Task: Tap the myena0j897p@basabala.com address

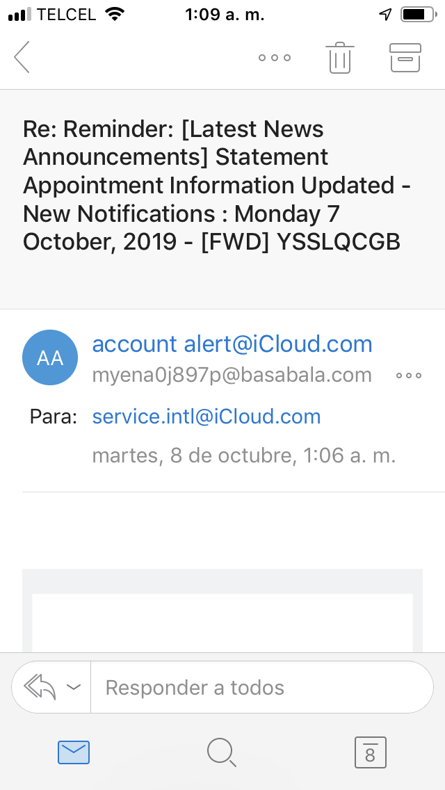Action: point(232,376)
